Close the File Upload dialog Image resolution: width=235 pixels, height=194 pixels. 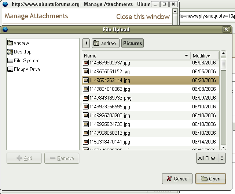pyautogui.click(x=226, y=30)
